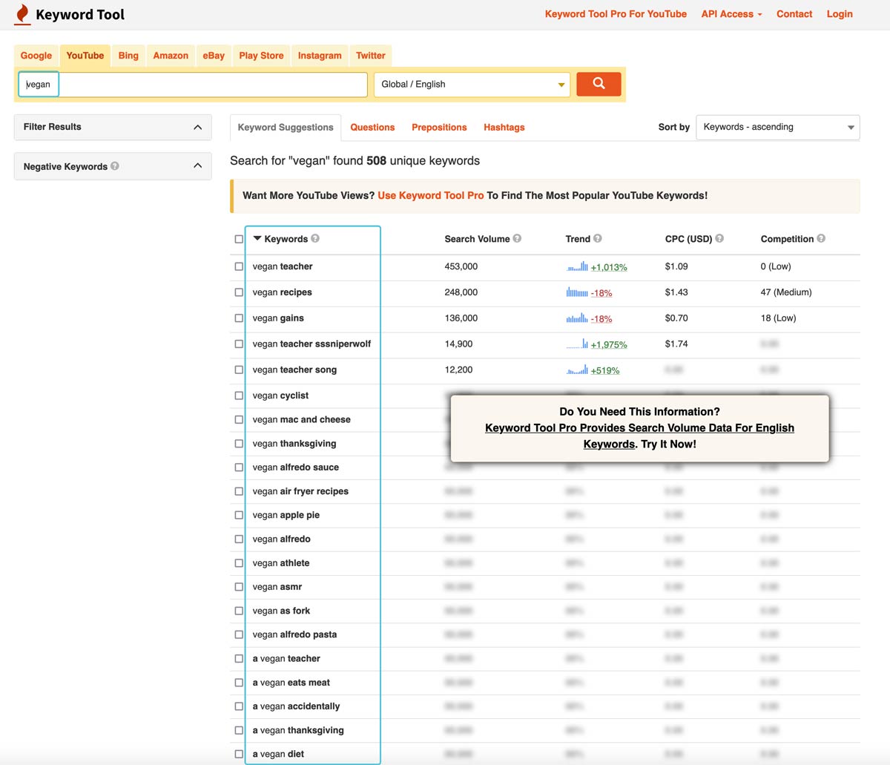Tick the vegan asmr checkbox
Screen dimensions: 890x765
point(239,587)
